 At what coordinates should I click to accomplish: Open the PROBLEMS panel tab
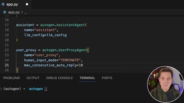(x=11, y=78)
